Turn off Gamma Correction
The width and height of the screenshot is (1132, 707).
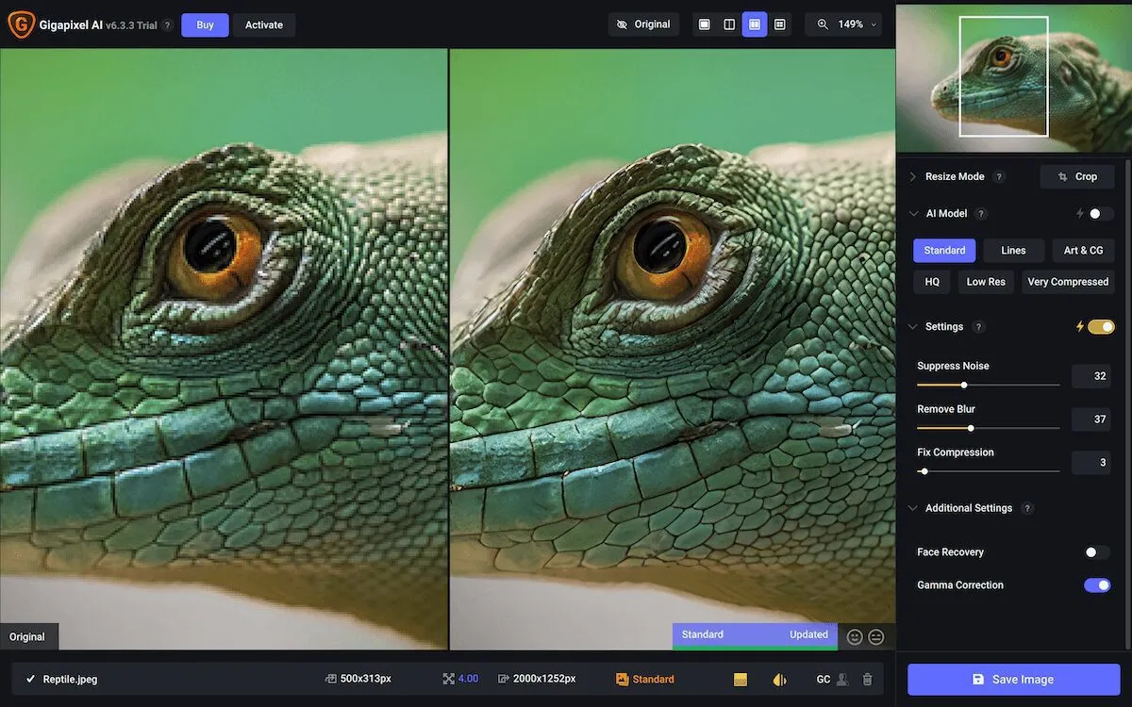[x=1097, y=584]
